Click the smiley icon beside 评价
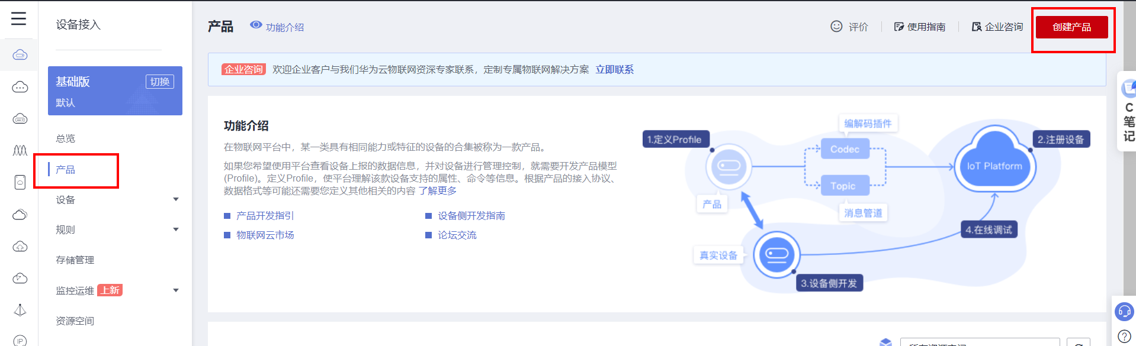 tap(836, 26)
